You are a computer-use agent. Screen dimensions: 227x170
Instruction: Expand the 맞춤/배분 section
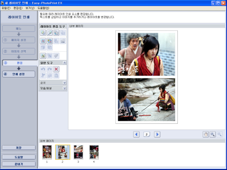[65, 88]
